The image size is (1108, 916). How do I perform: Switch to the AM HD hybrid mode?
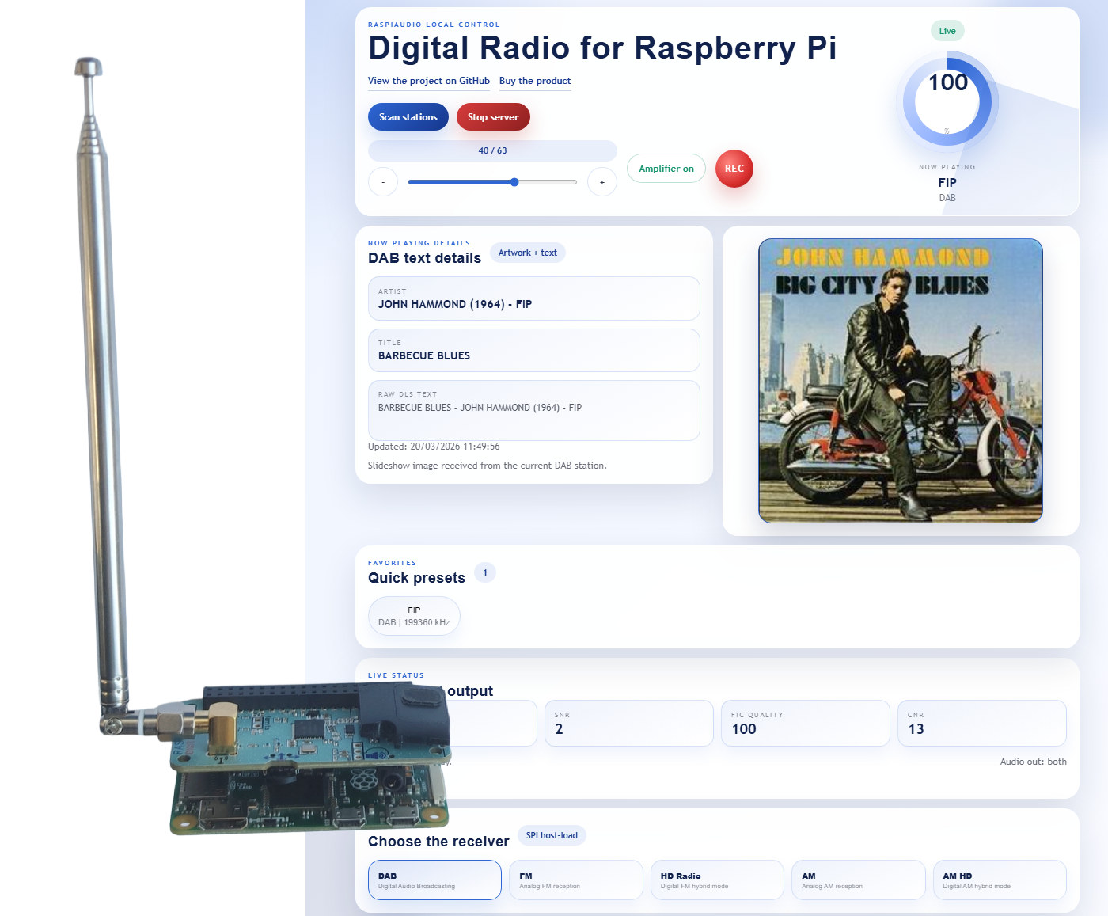pyautogui.click(x=1000, y=880)
